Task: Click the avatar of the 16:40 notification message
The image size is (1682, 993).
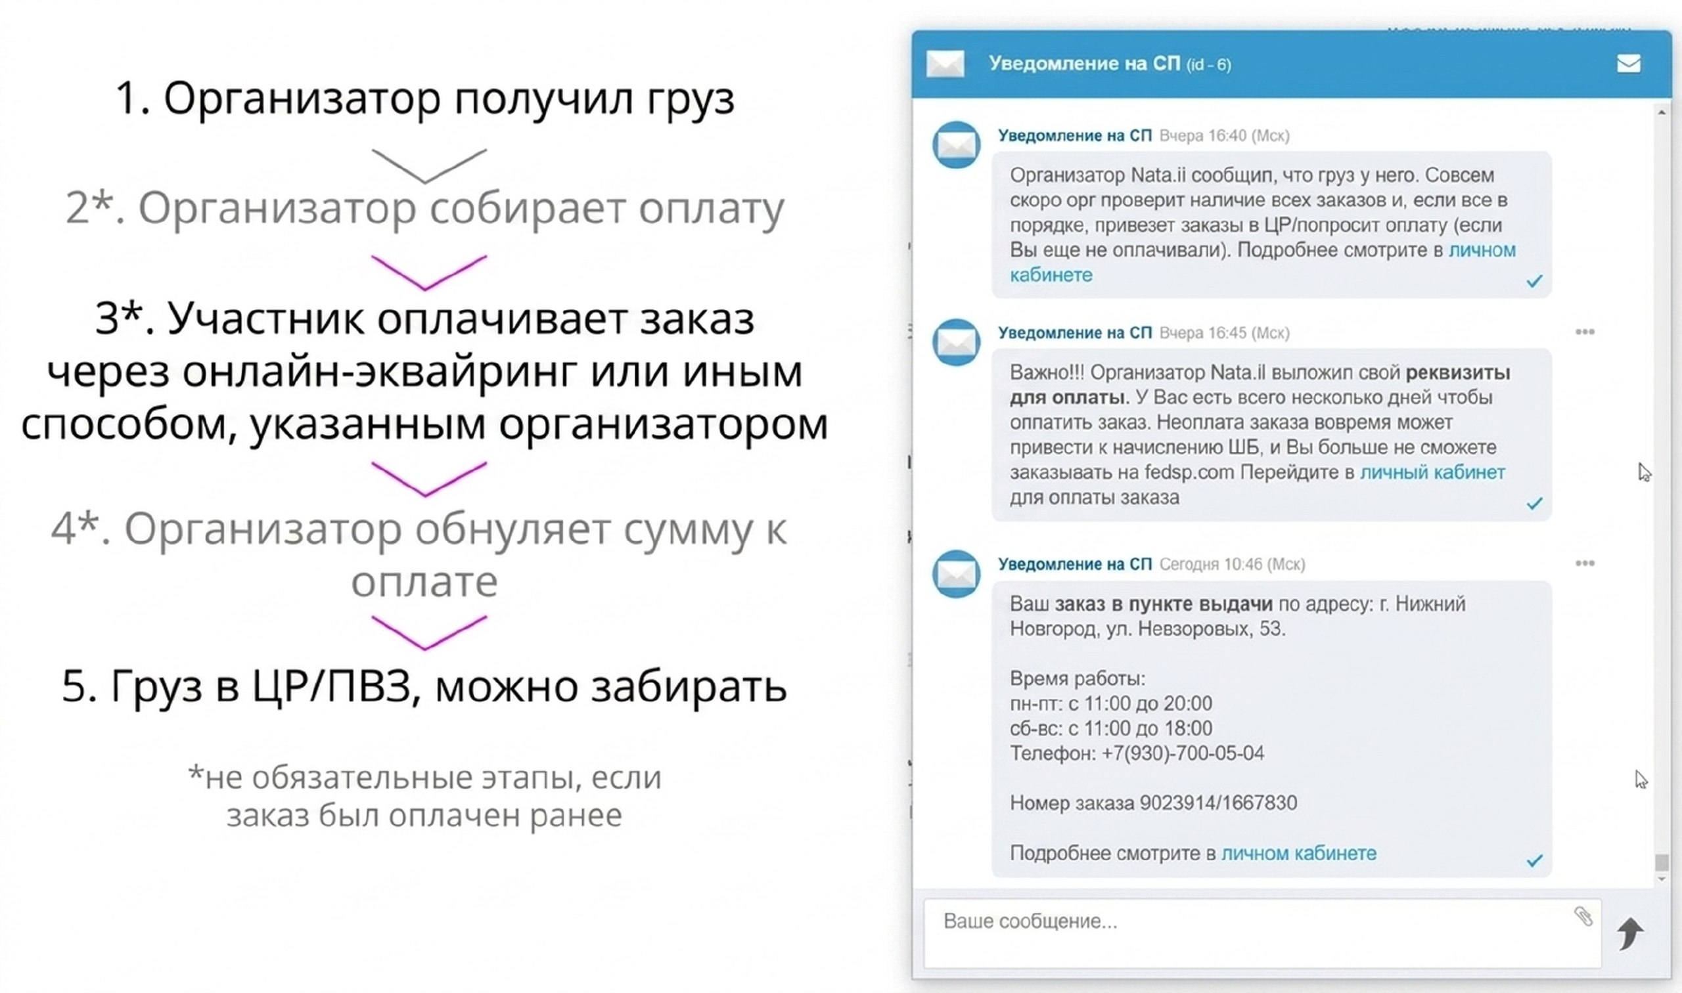Action: pos(956,144)
